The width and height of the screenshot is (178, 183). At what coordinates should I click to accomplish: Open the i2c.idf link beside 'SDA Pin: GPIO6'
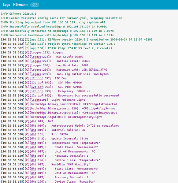[x=37, y=83]
